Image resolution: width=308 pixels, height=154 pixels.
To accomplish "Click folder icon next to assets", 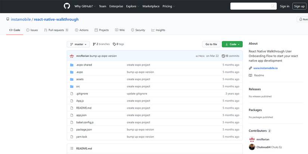I will coord(72,79).
